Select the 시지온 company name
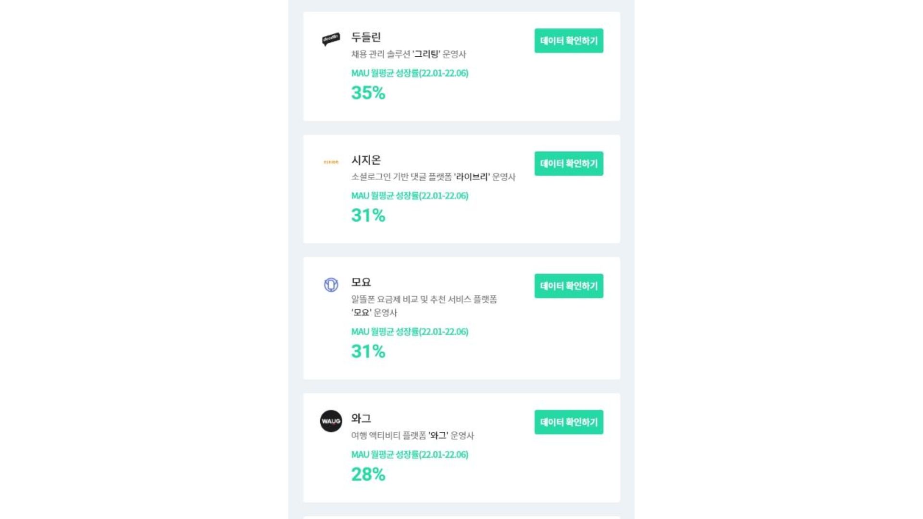The height and width of the screenshot is (519, 923). 366,160
